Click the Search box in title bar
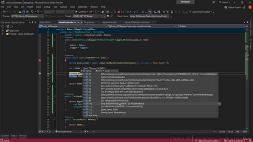The width and height of the screenshot is (253, 142). [x=225, y=2]
